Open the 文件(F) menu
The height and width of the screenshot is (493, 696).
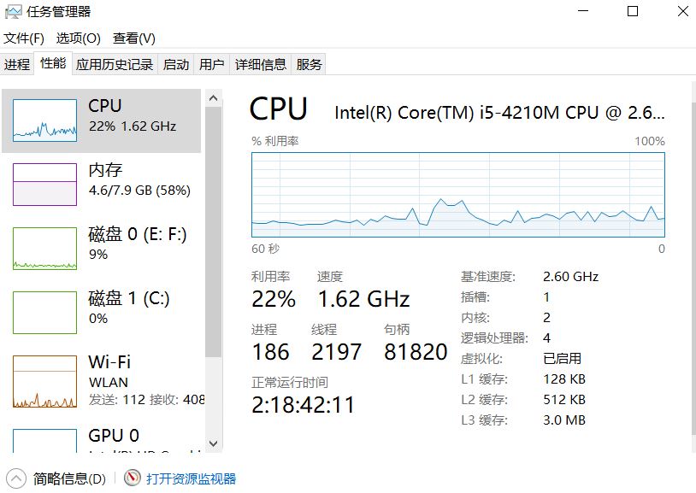24,38
